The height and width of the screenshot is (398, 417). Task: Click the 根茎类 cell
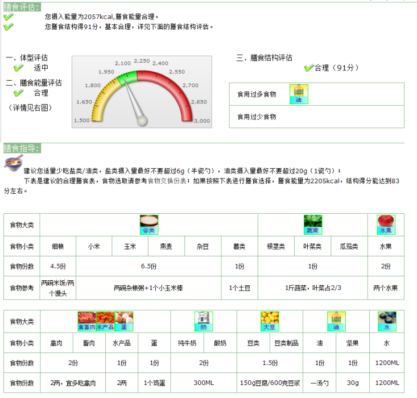[276, 246]
